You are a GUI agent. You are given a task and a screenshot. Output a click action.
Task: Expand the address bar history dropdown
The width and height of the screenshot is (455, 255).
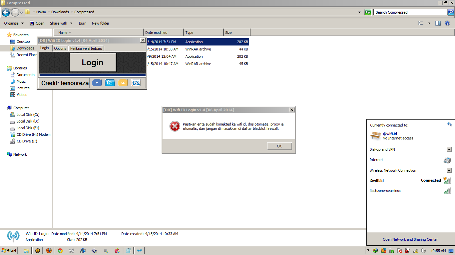(x=359, y=12)
